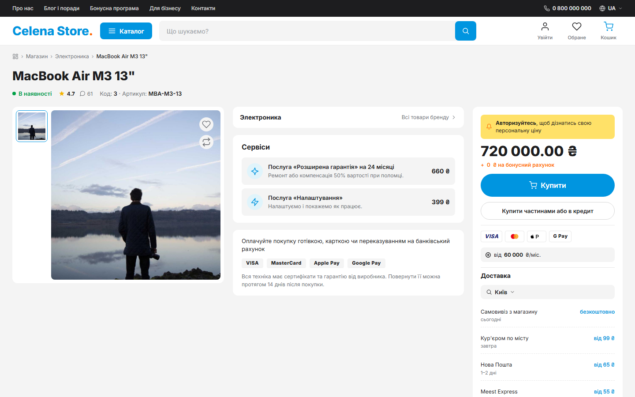The width and height of the screenshot is (635, 397).
Task: Click the Що шукаємо? search field
Action: [307, 31]
